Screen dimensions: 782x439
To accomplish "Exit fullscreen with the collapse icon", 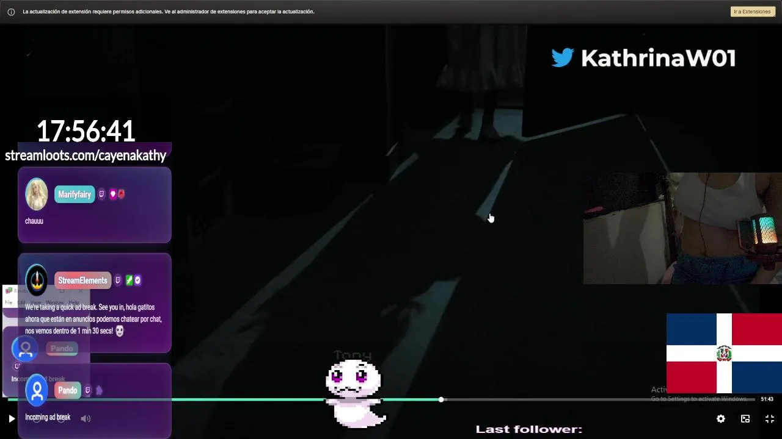I will point(770,418).
